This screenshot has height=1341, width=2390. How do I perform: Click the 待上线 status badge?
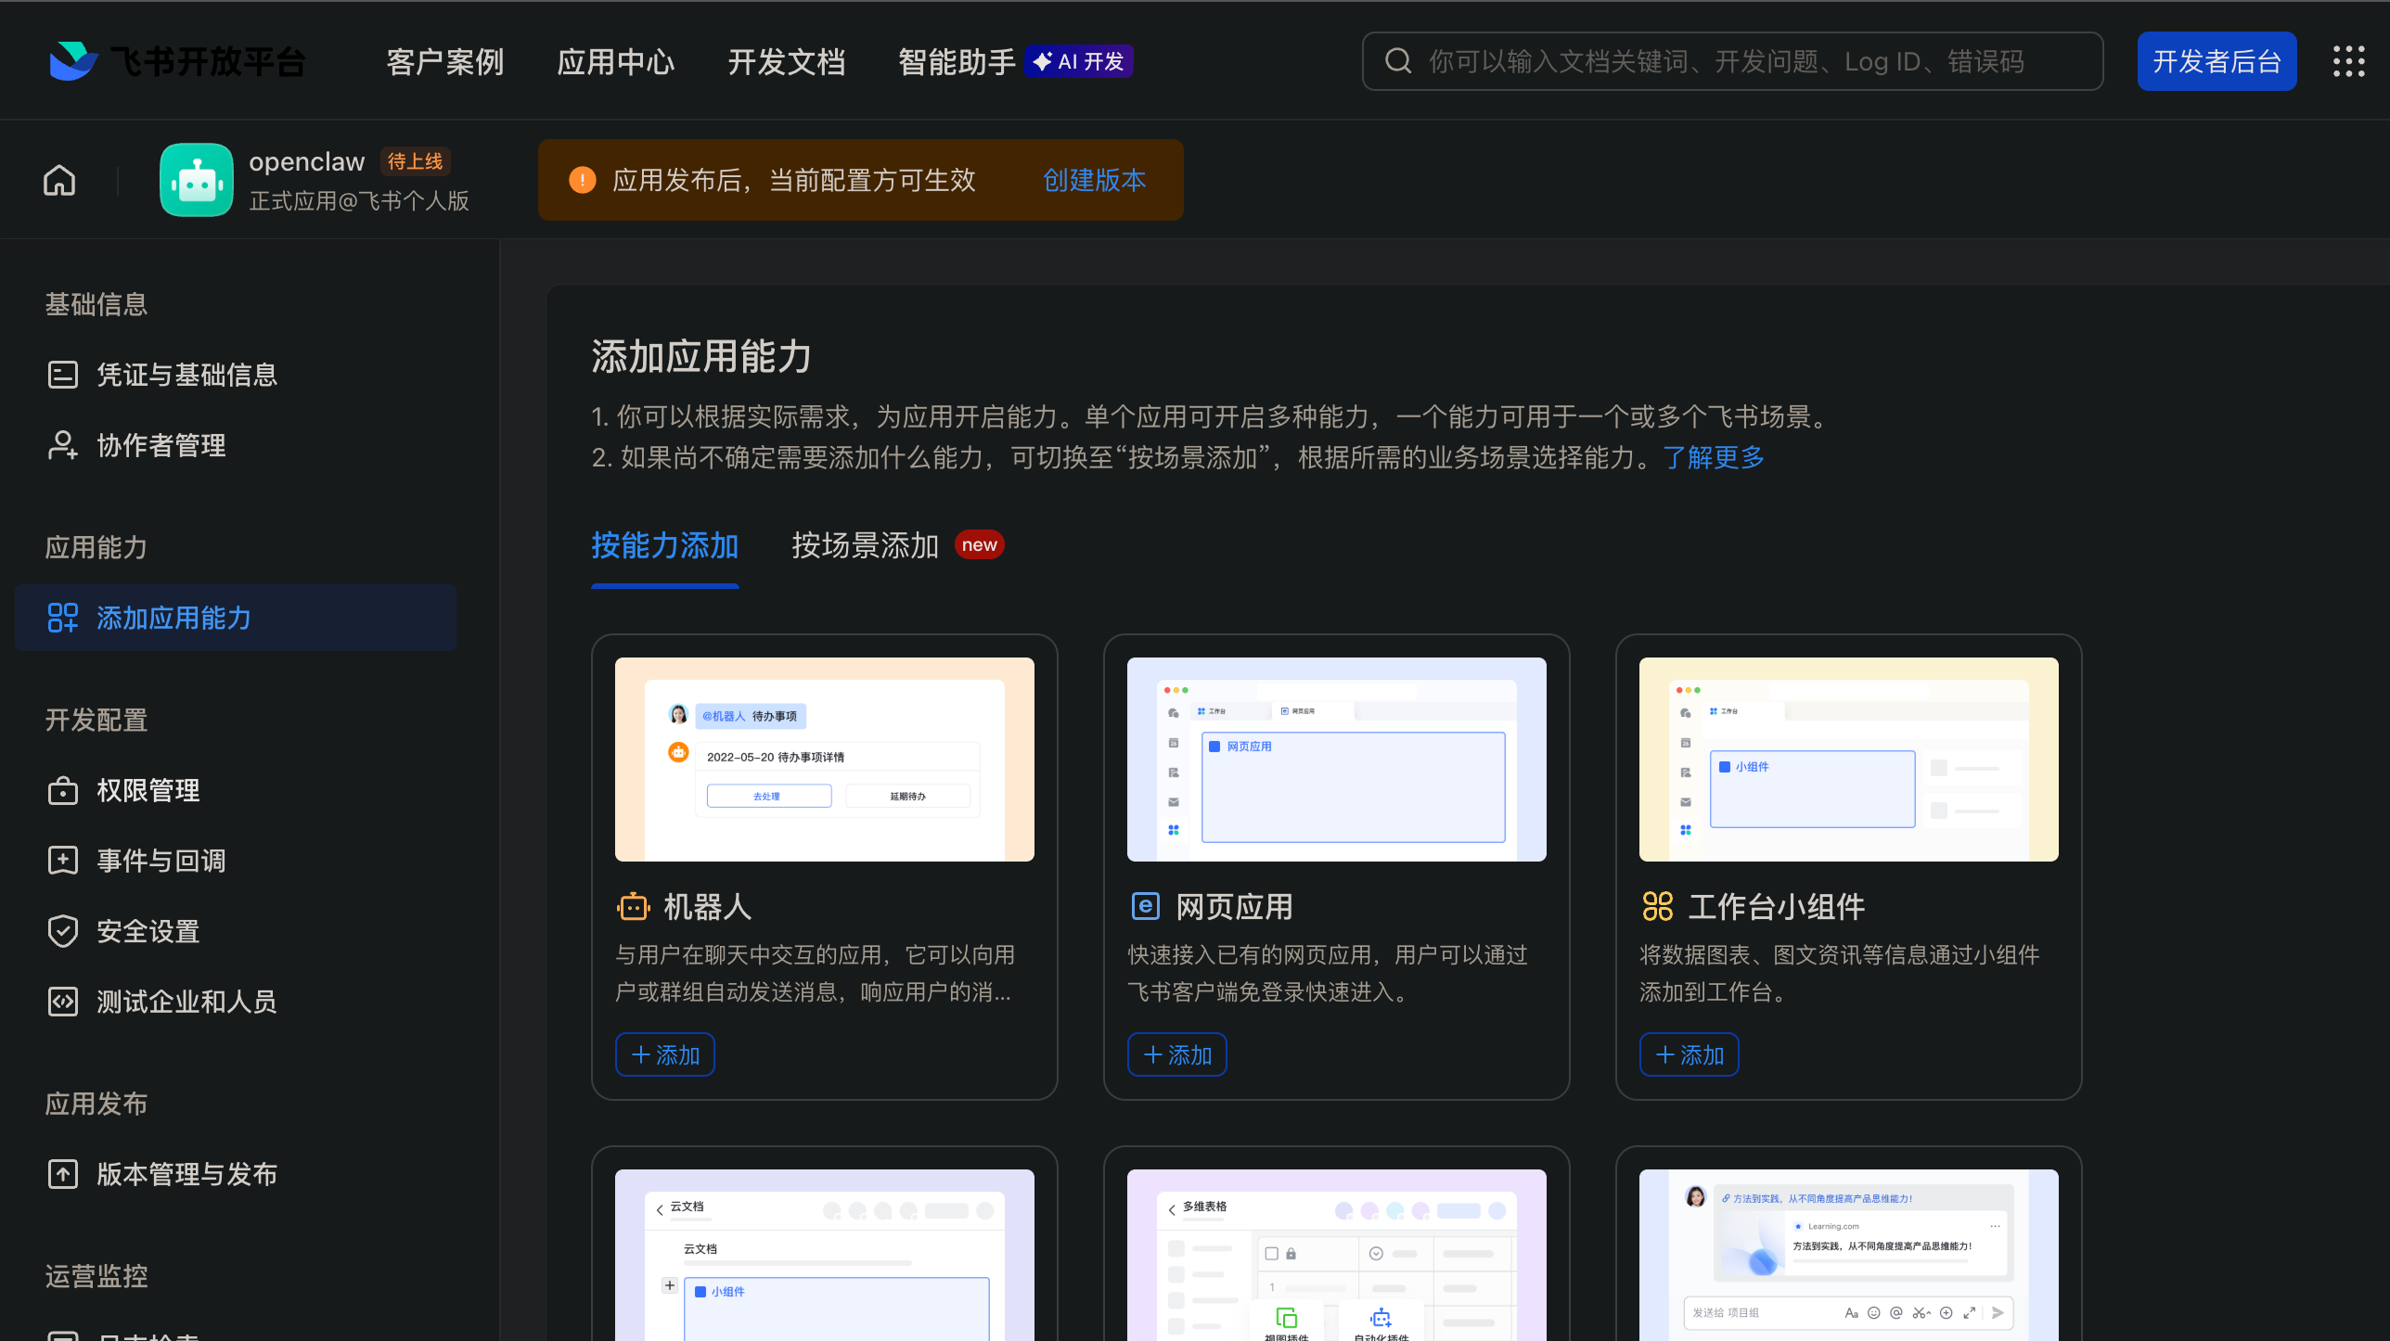coord(415,161)
